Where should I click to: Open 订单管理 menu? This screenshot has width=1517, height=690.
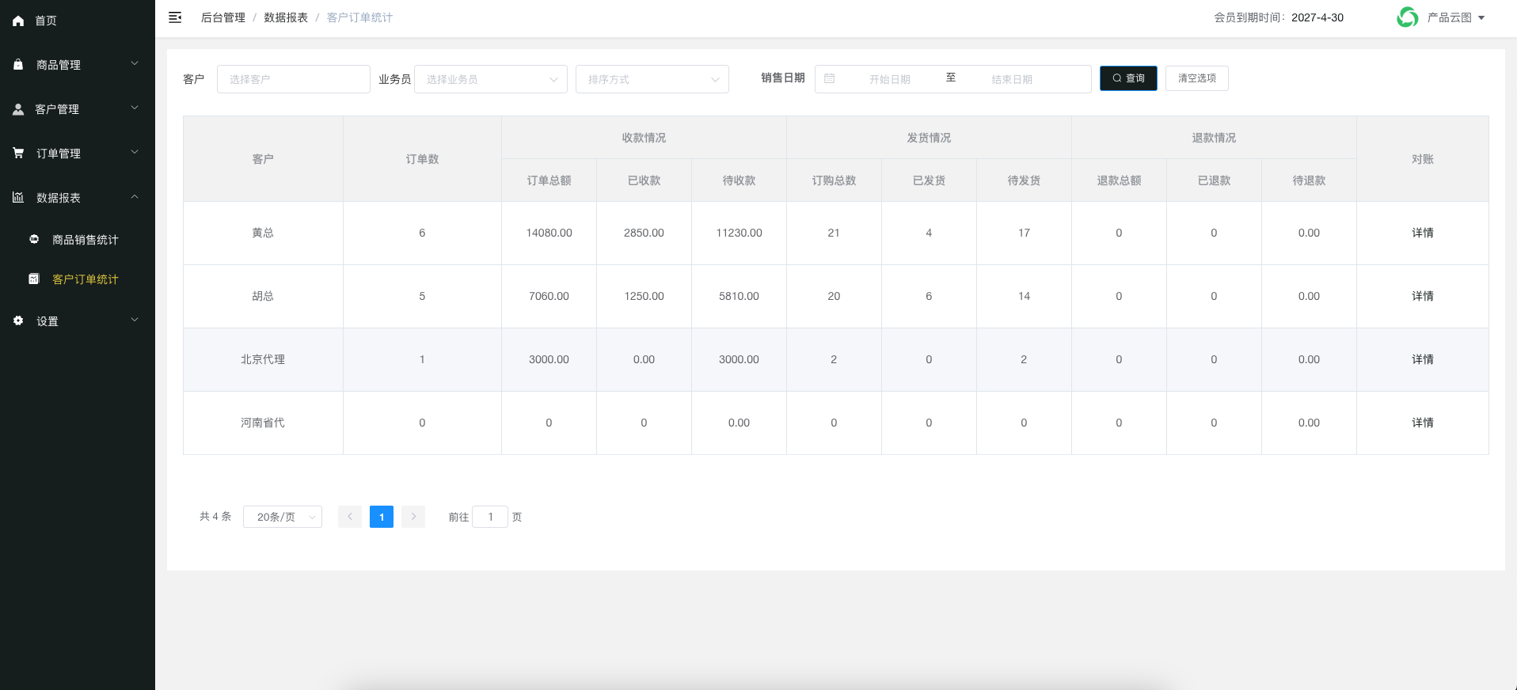pos(59,154)
